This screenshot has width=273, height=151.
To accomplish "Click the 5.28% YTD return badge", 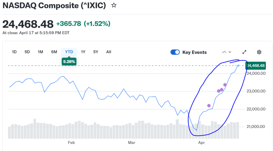I will (69, 62).
